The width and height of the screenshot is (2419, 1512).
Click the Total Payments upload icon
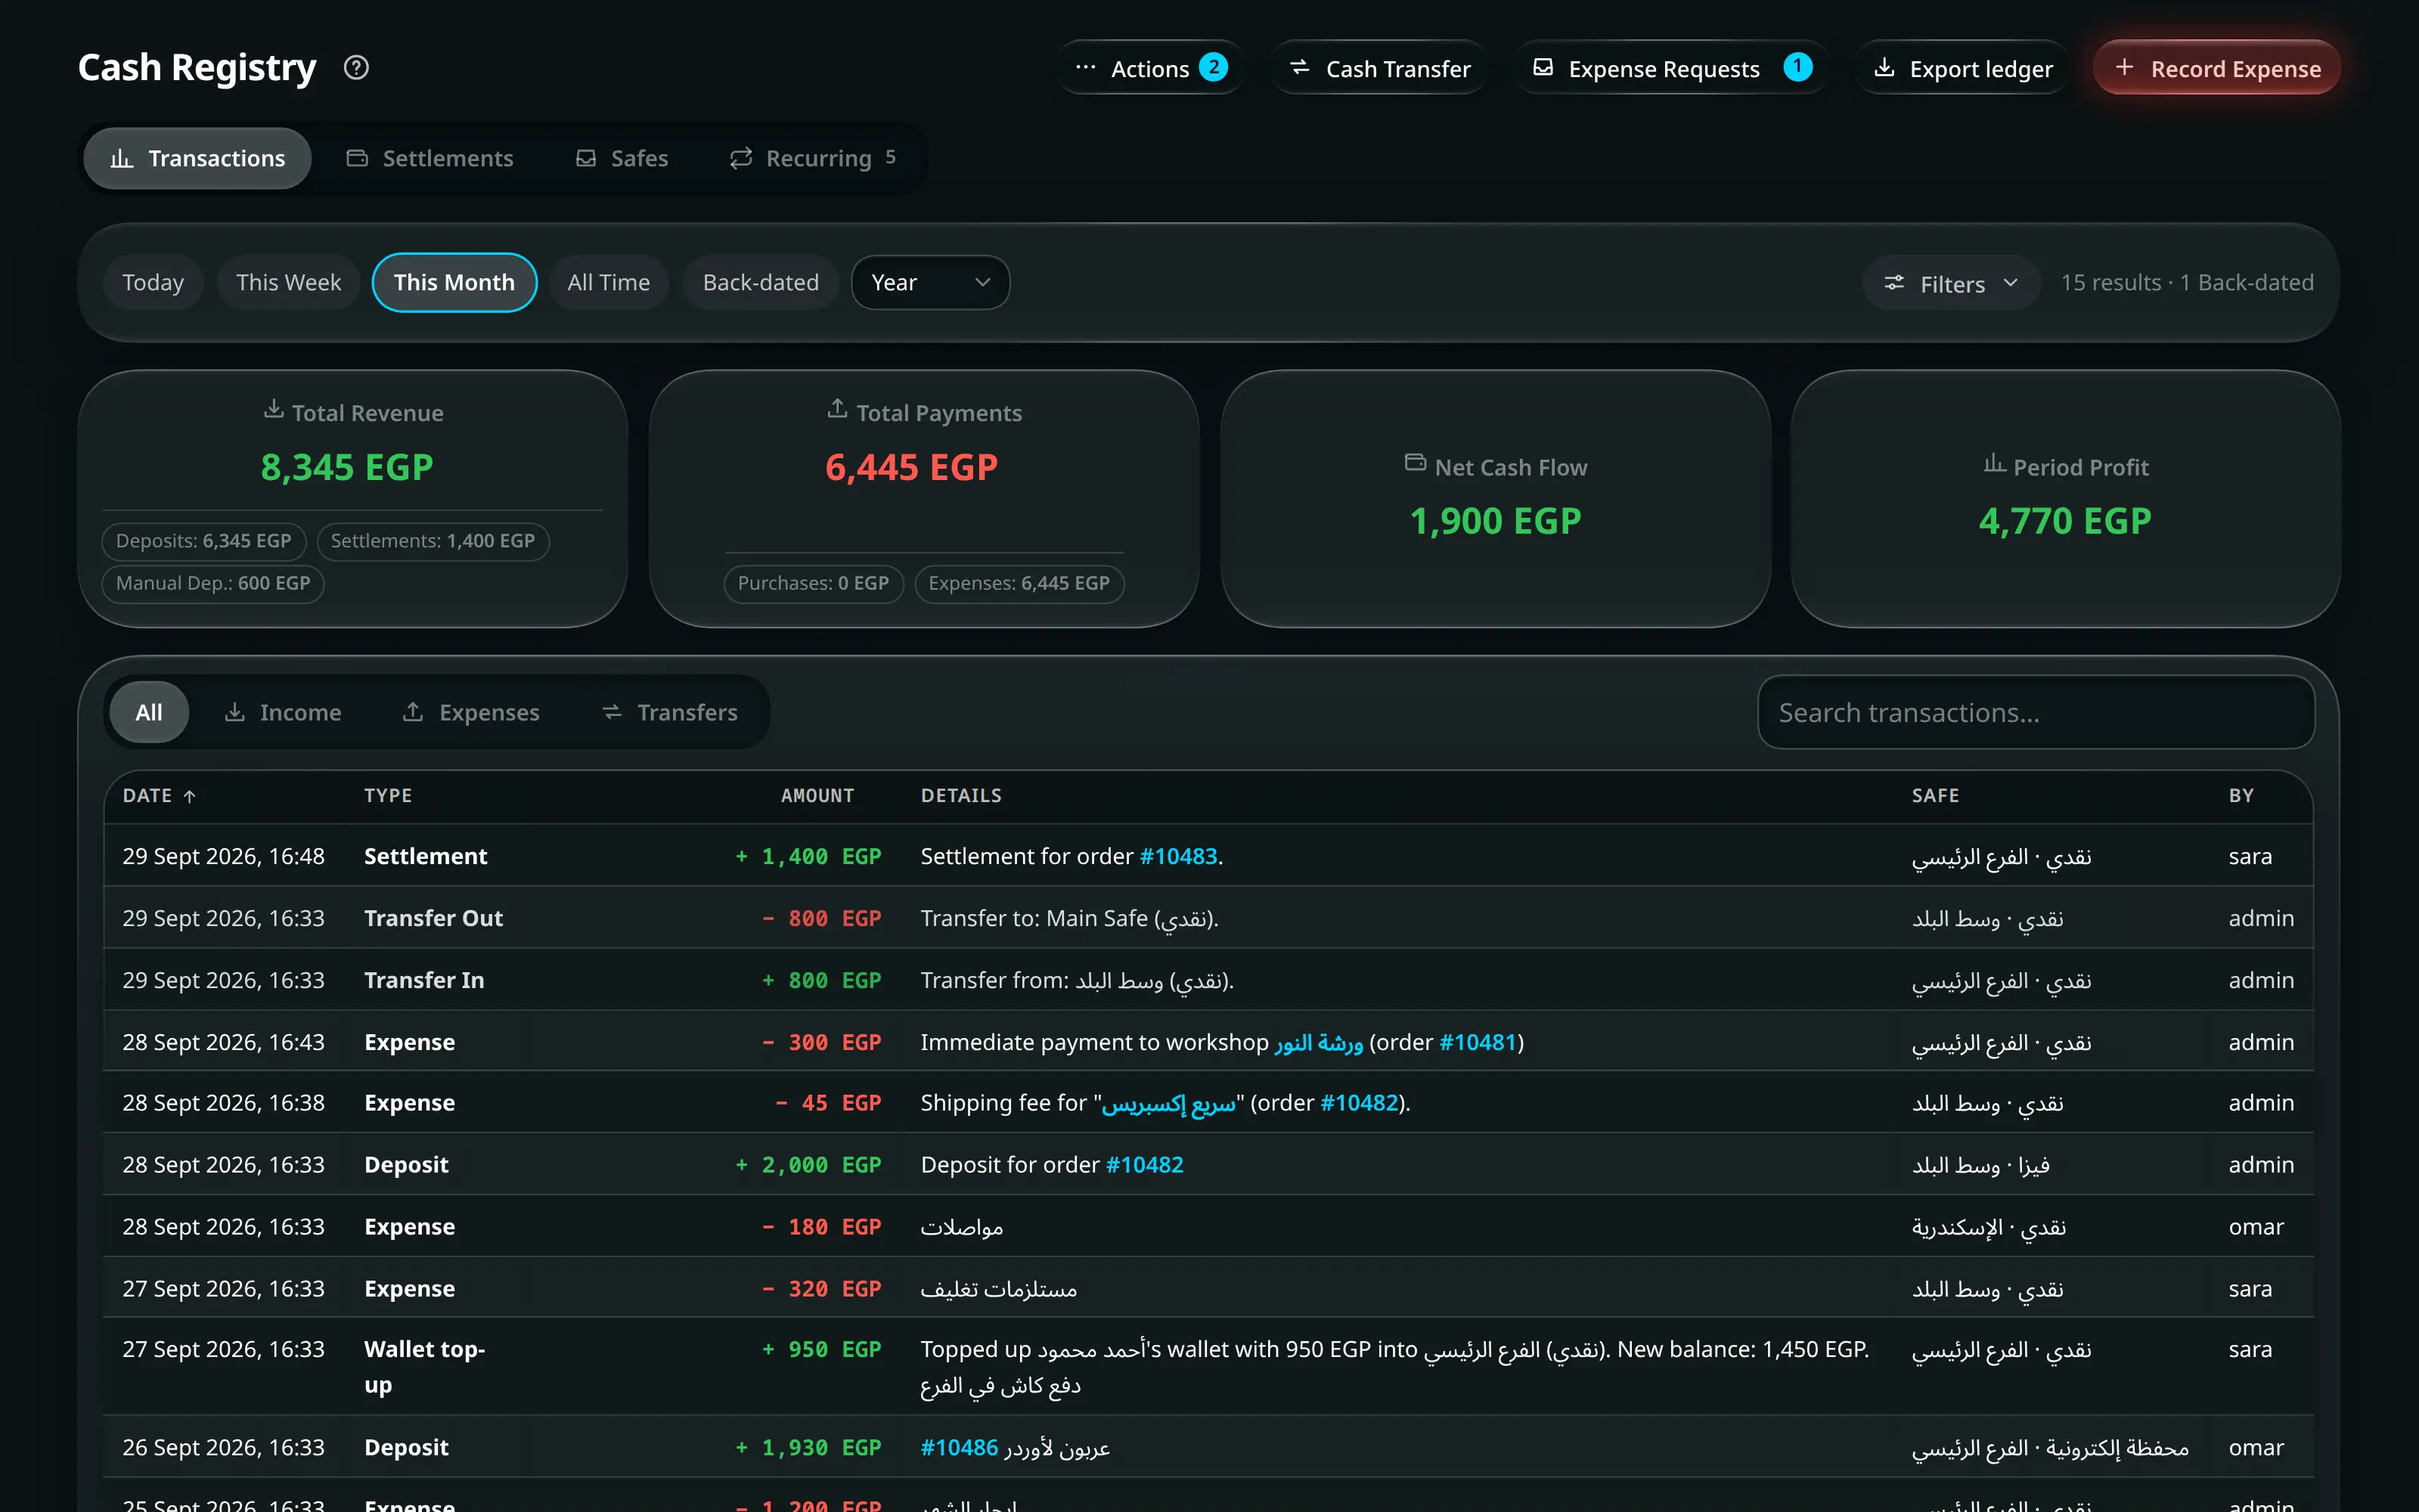pyautogui.click(x=837, y=410)
